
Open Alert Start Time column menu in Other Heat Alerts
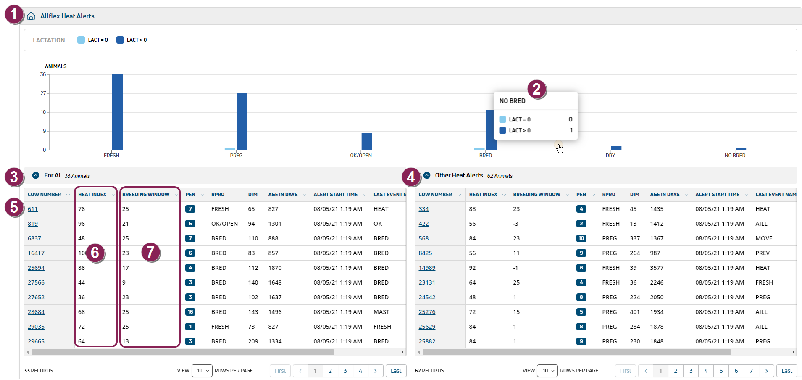point(747,195)
